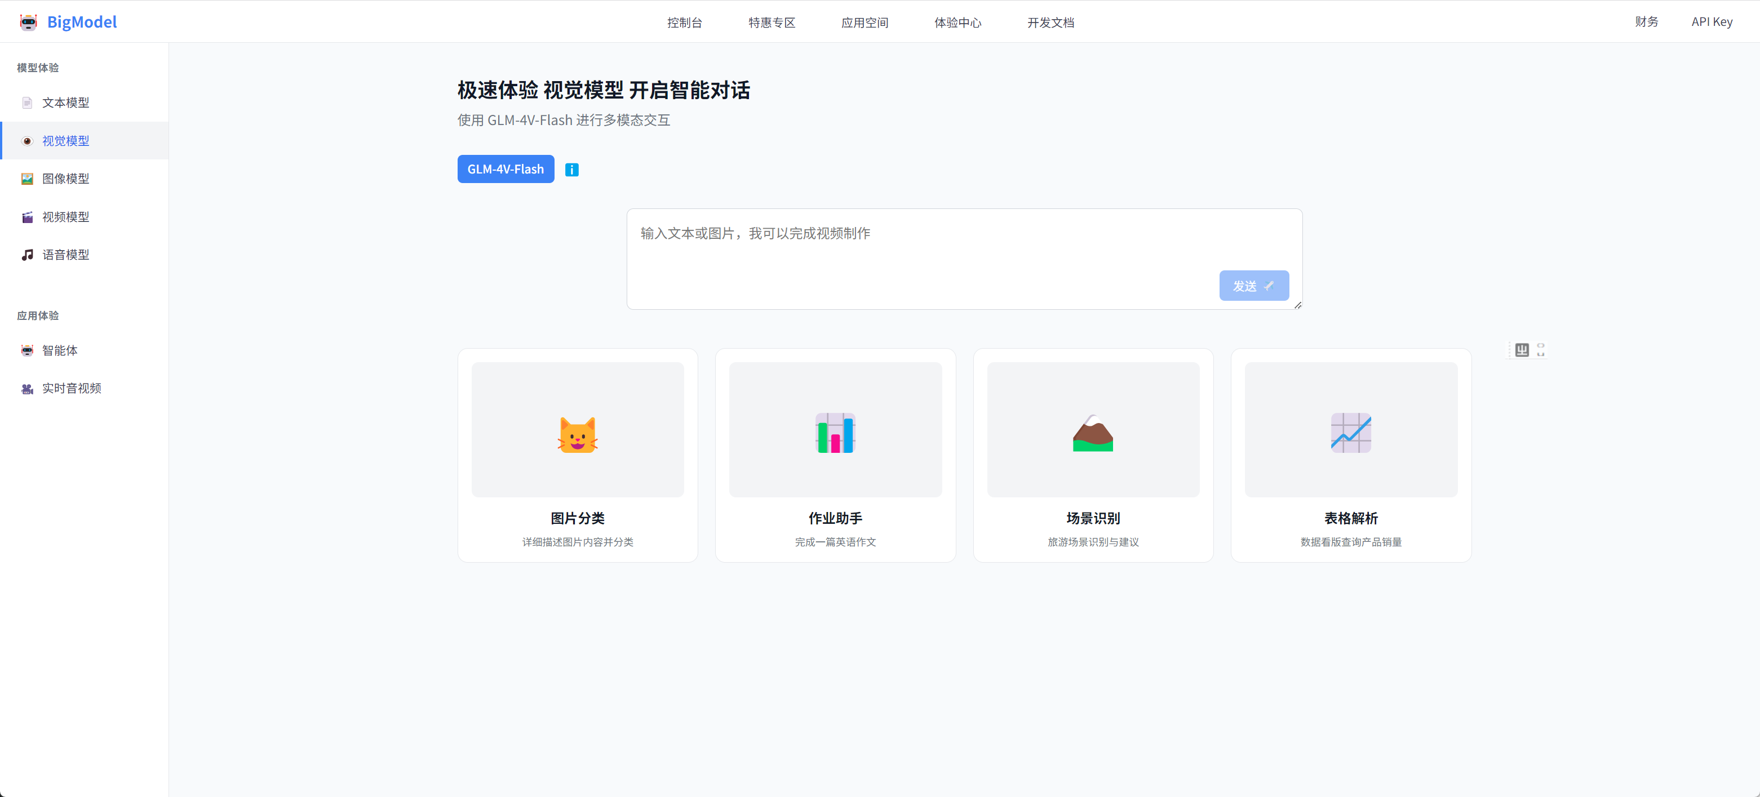Click the BigModel brand name link

point(82,22)
